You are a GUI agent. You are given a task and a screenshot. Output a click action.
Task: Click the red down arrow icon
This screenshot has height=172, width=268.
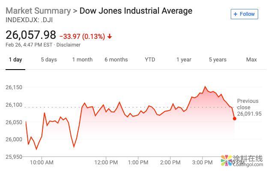click(x=110, y=37)
